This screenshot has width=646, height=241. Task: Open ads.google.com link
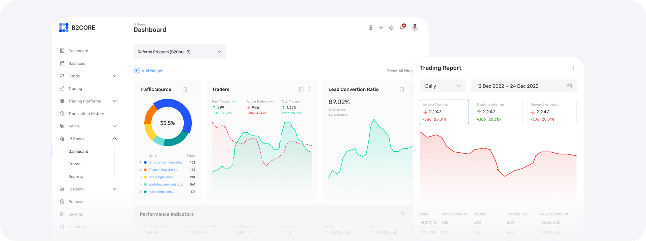click(x=161, y=177)
